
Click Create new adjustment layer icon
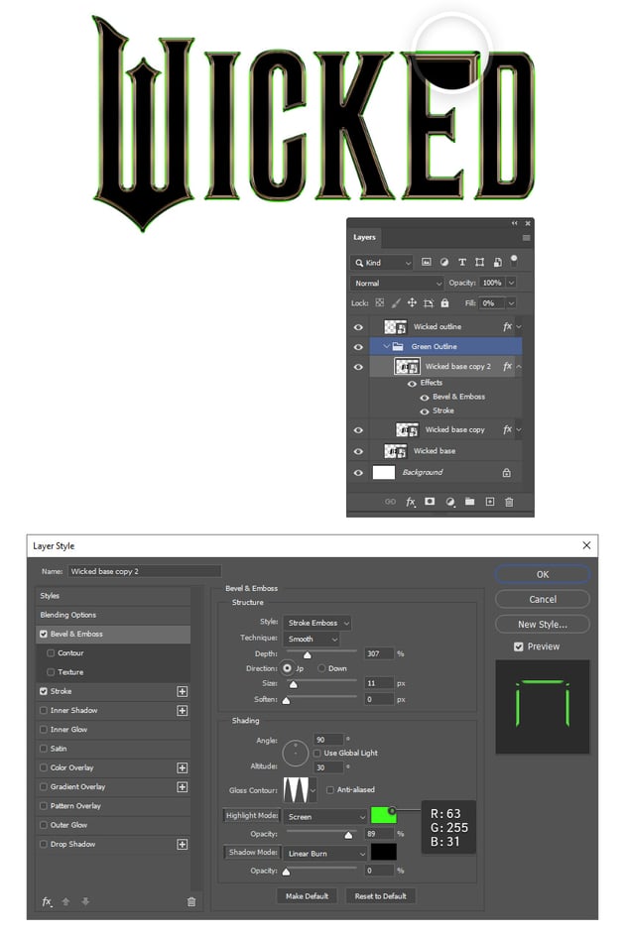(449, 502)
